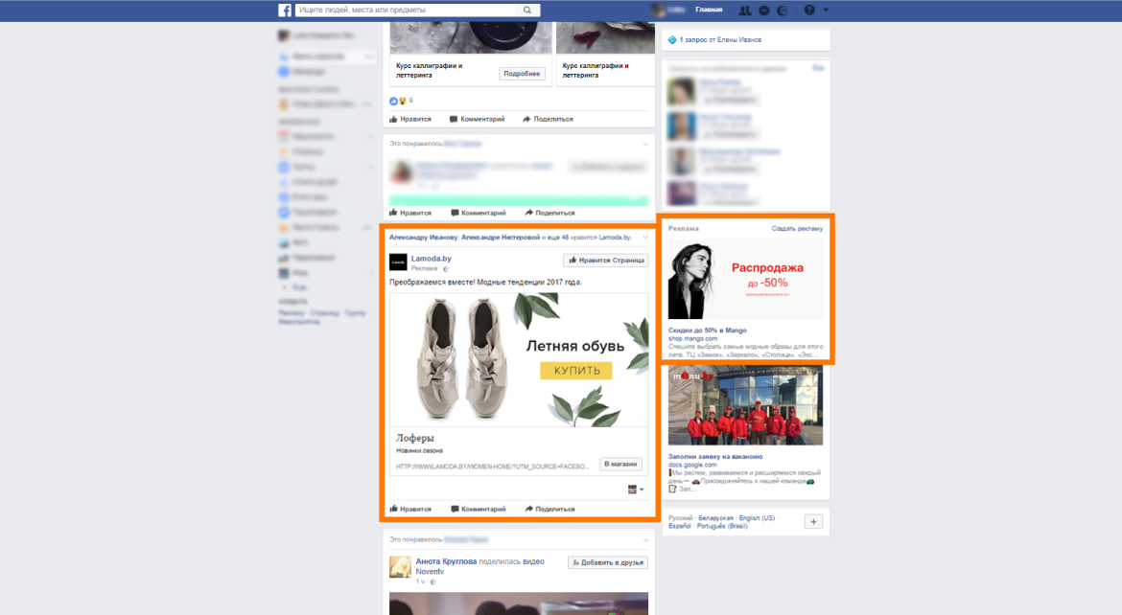This screenshot has height=615, width=1122.
Task: Click the plus button beside the language list
Action: pos(813,521)
